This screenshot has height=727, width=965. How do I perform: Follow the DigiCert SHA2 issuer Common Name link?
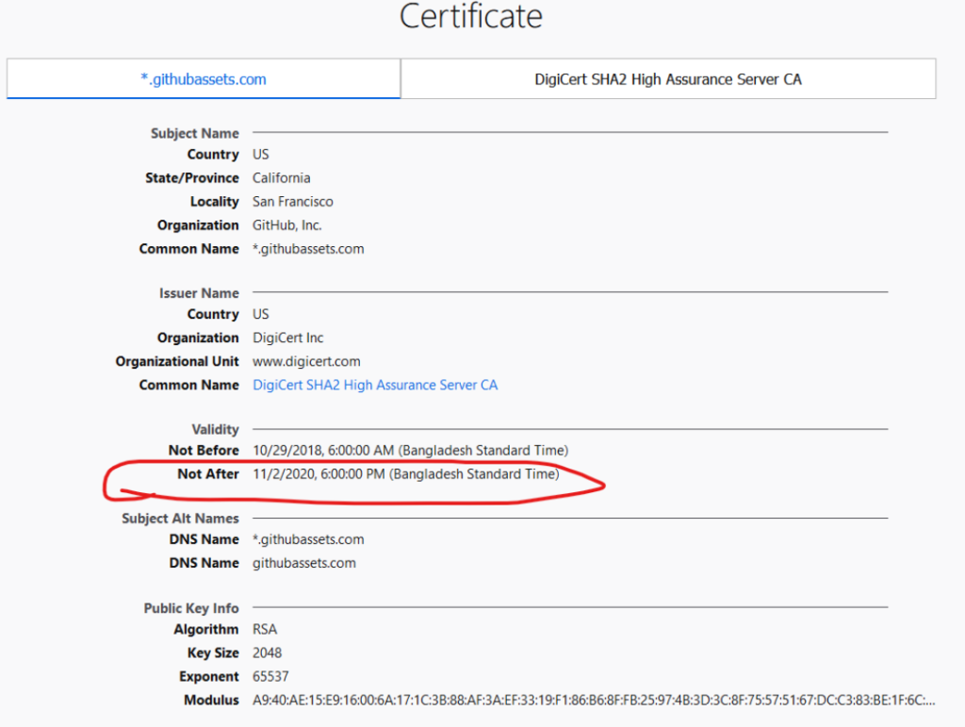point(375,386)
